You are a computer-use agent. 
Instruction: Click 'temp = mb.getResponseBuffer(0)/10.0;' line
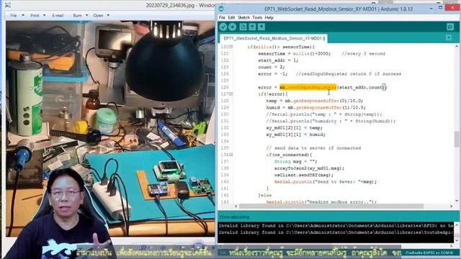(315, 101)
